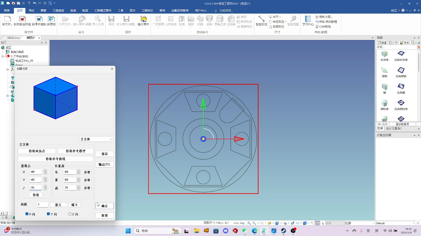Enable the Z向 checkbox
The height and width of the screenshot is (236, 421).
pyautogui.click(x=70, y=214)
